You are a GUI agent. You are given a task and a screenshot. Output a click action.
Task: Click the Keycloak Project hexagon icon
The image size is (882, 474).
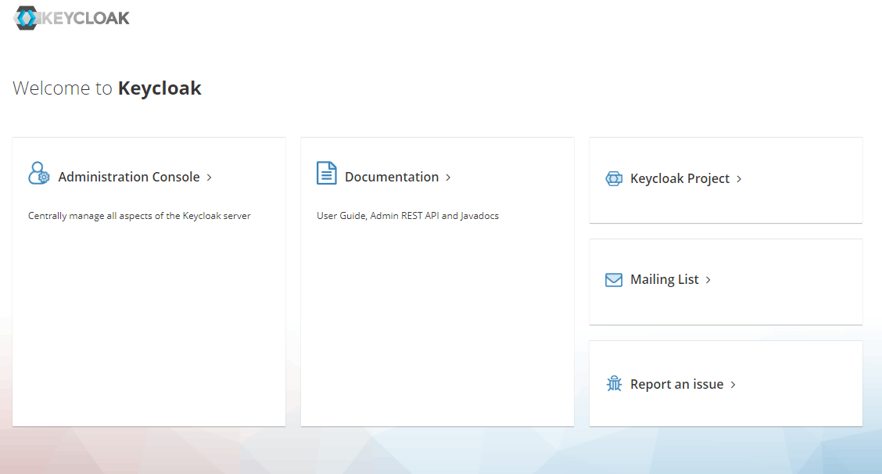pyautogui.click(x=614, y=178)
